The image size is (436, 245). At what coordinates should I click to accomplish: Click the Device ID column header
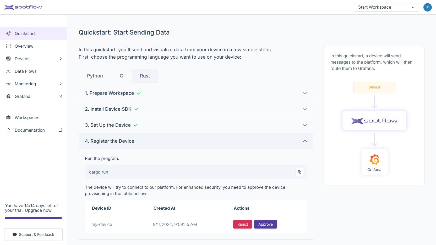click(x=102, y=208)
